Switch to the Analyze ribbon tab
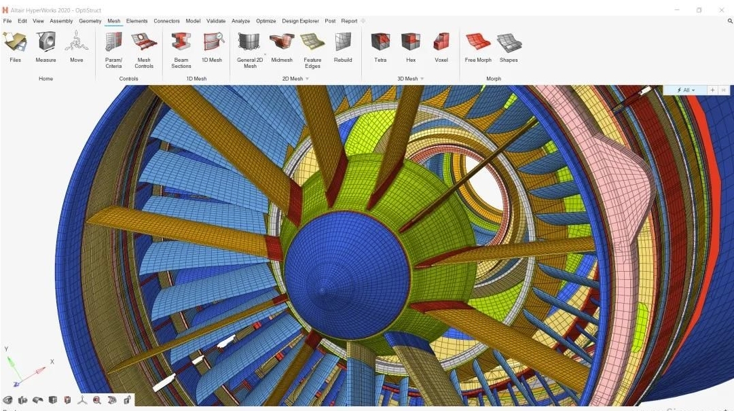This screenshot has width=734, height=411. tap(240, 21)
